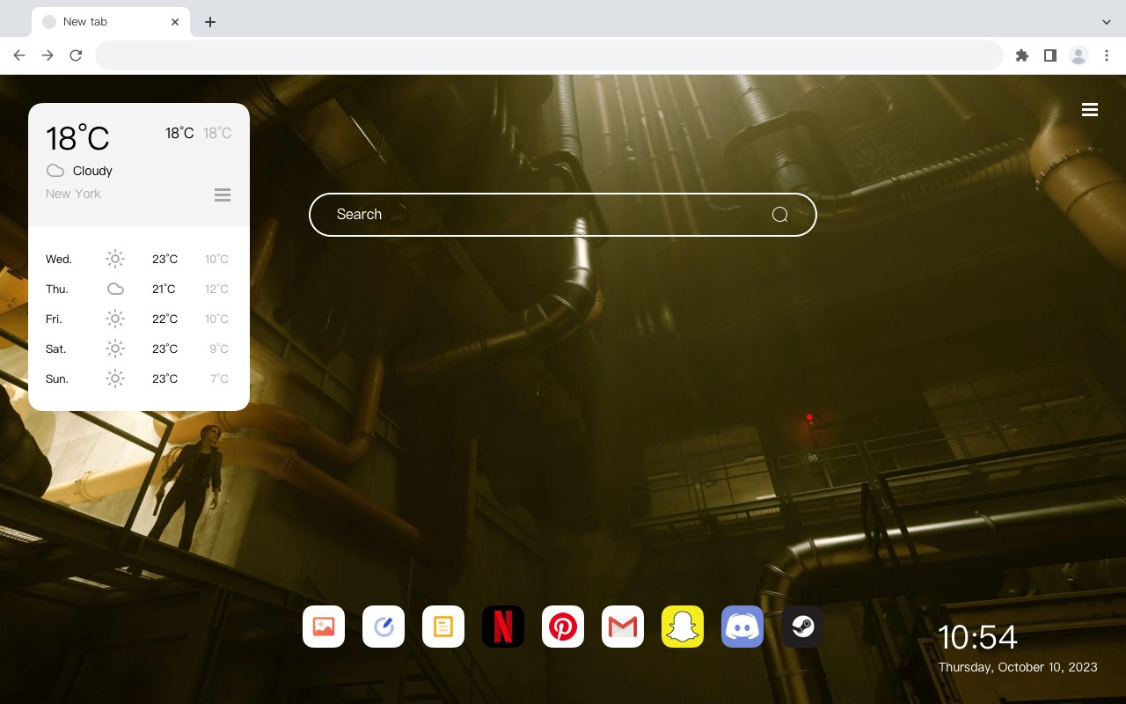1126x704 pixels.
Task: Open a new tab with plus button
Action: (209, 22)
